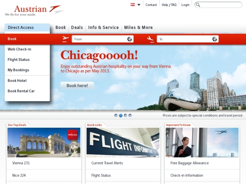Open the Miles & More menu
This screenshot has width=246, height=184.
pyautogui.click(x=138, y=27)
